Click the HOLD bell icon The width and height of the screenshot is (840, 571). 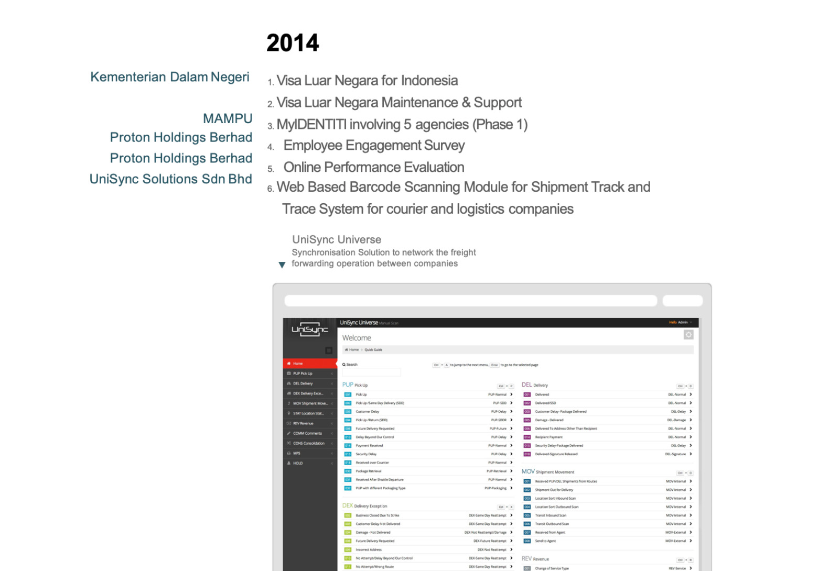[289, 463]
